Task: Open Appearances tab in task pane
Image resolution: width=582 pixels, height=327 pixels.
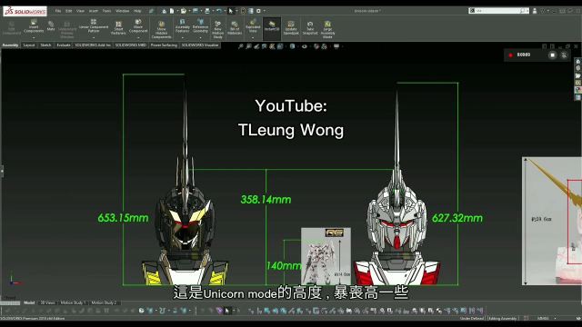Action: [578, 90]
